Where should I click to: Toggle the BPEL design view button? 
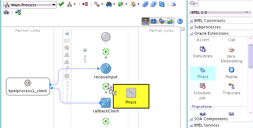click(145, 21)
